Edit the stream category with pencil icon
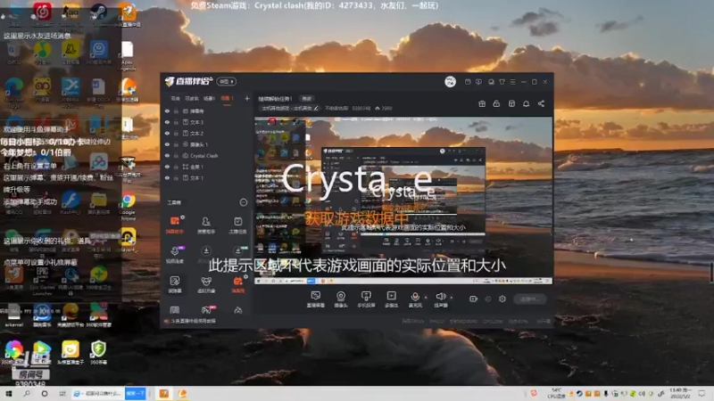Viewport: 714px width, 401px height. coord(316,108)
